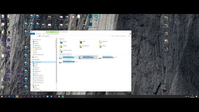The height and width of the screenshot is (112, 199).
Task: Switch to the Details view via the status bar icon
Action: [x=128, y=91]
